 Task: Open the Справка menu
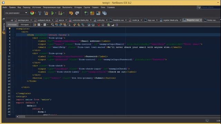111,7
